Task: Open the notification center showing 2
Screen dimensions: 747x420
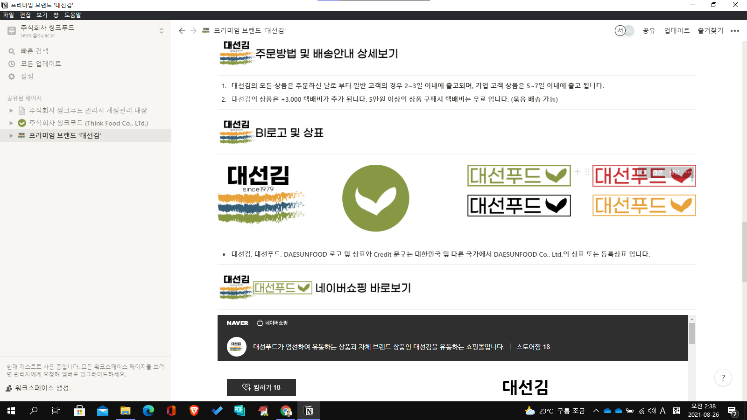Action: point(732,411)
